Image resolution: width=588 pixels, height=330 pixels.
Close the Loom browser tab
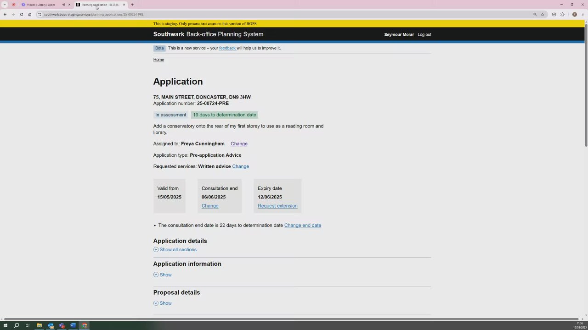(69, 5)
